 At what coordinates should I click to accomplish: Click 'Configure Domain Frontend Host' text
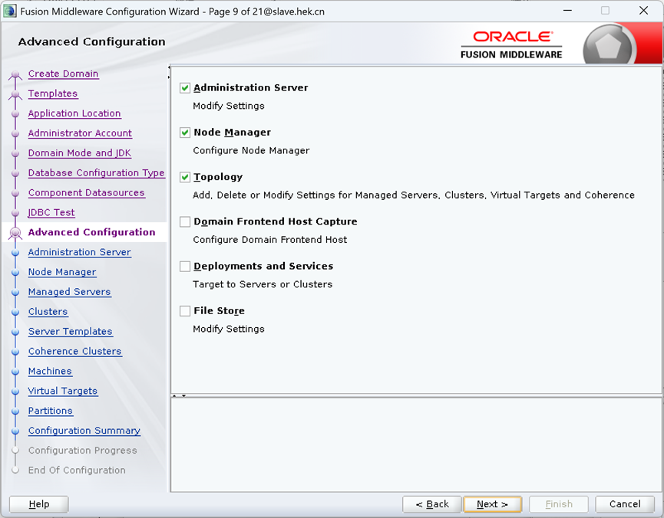tap(269, 240)
